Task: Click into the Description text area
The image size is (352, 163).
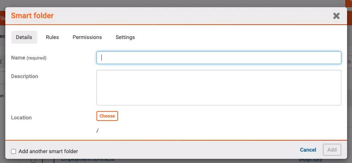Action: point(219,87)
